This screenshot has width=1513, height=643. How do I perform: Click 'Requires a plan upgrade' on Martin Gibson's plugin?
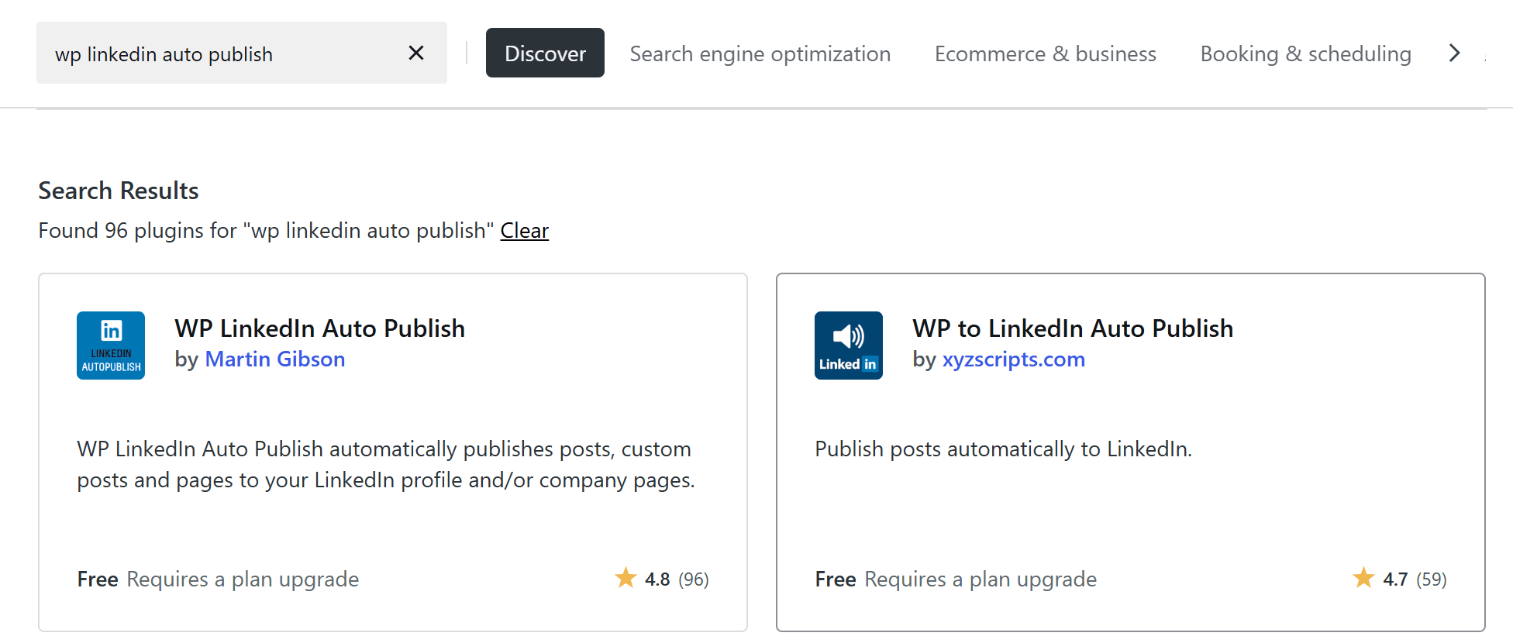243,579
